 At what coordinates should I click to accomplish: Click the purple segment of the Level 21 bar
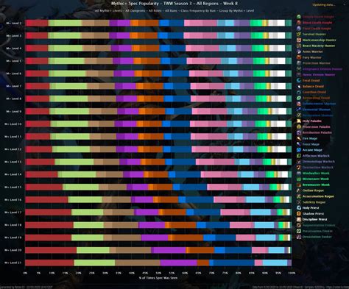pos(178,263)
